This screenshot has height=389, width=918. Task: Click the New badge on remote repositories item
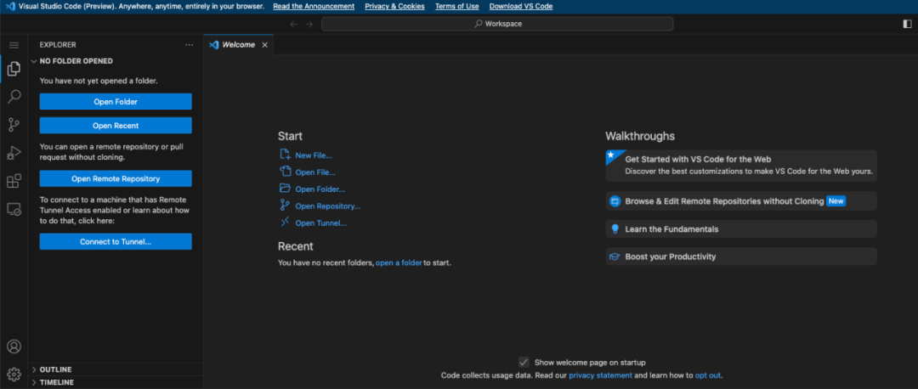point(836,201)
